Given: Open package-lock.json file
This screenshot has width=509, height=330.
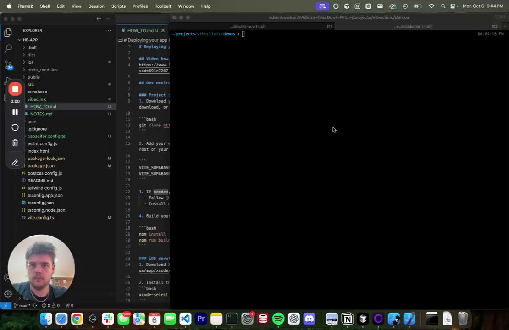Looking at the screenshot, I should point(46,159).
